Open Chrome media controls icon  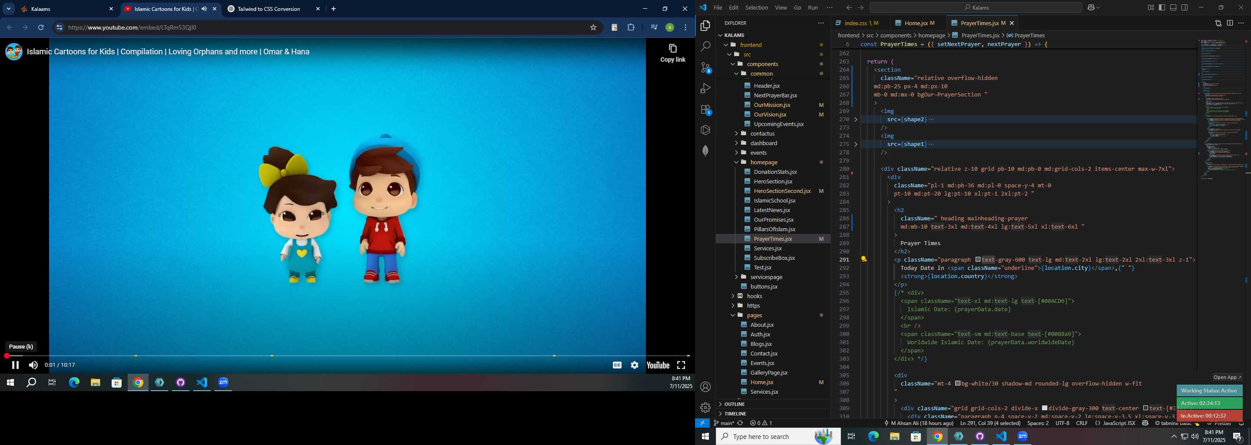654,28
